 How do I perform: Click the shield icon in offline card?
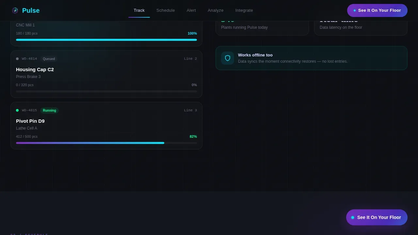pyautogui.click(x=228, y=58)
